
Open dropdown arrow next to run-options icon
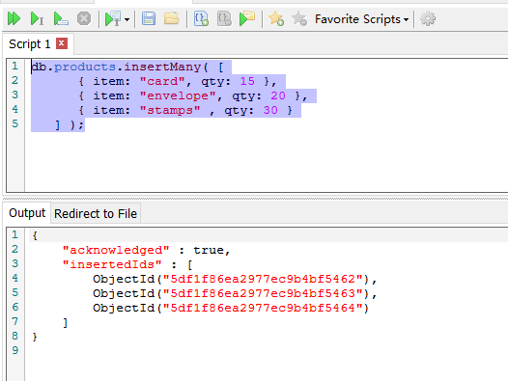tap(127, 19)
